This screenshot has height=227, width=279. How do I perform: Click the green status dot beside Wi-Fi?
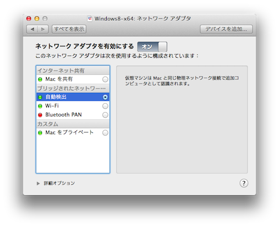(x=40, y=106)
